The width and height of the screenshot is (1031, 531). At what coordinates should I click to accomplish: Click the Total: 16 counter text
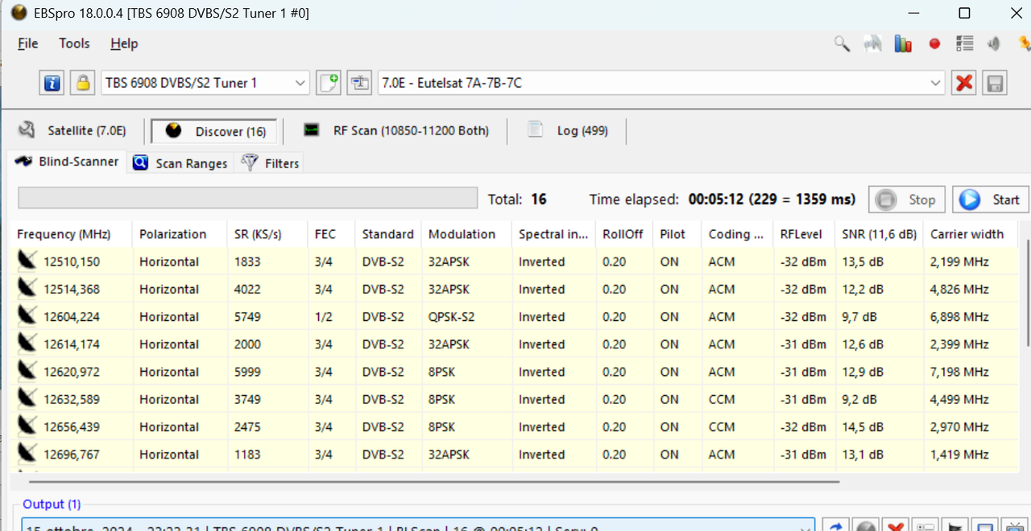pyautogui.click(x=517, y=200)
